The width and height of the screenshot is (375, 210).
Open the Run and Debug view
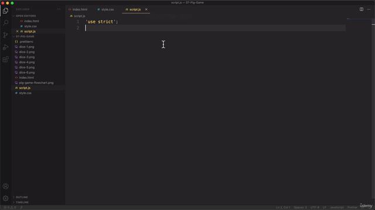tap(5, 47)
